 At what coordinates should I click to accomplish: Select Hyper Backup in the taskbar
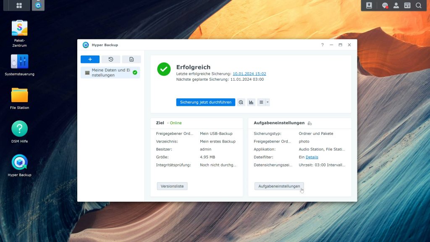pyautogui.click(x=38, y=5)
